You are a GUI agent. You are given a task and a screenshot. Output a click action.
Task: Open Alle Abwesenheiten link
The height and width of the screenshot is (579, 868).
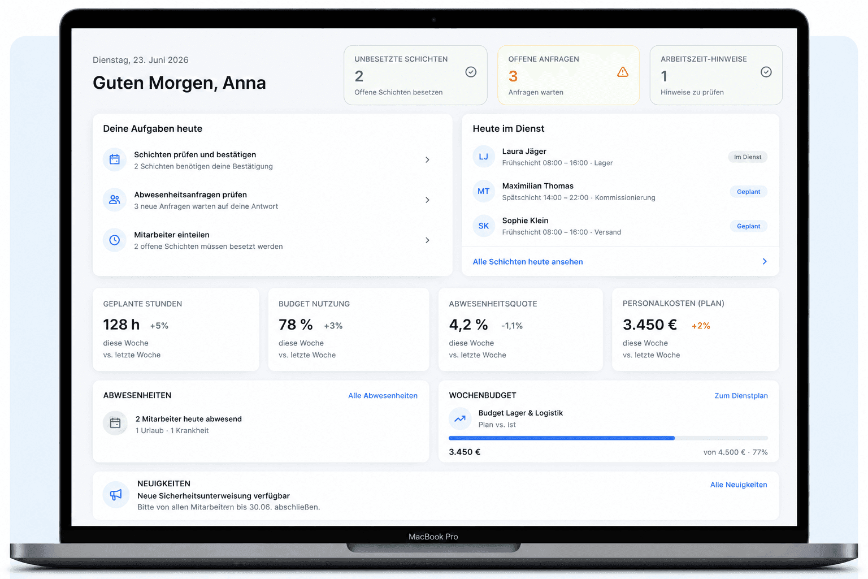383,396
